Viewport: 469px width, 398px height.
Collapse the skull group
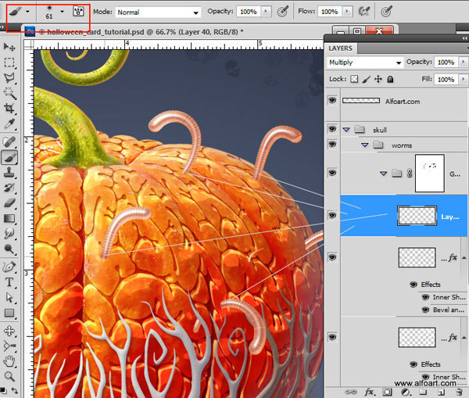point(346,130)
